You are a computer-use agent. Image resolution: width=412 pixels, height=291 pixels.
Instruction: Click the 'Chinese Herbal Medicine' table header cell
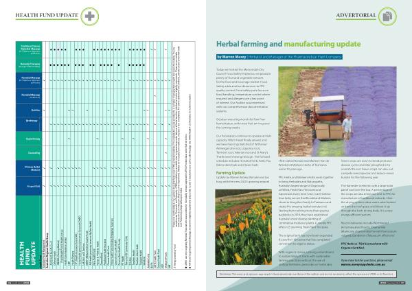pyautogui.click(x=29, y=168)
